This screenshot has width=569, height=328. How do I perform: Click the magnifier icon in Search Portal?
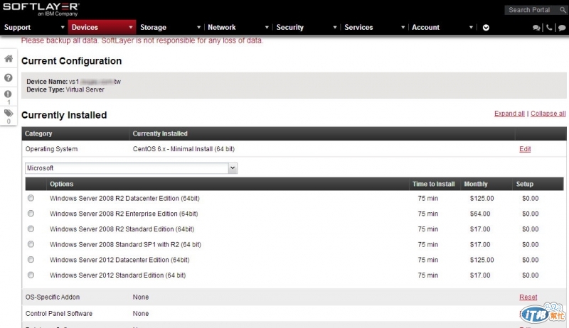[x=563, y=10]
